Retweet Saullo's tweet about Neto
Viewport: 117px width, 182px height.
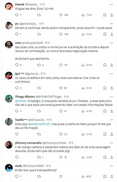pyautogui.click(x=39, y=134)
